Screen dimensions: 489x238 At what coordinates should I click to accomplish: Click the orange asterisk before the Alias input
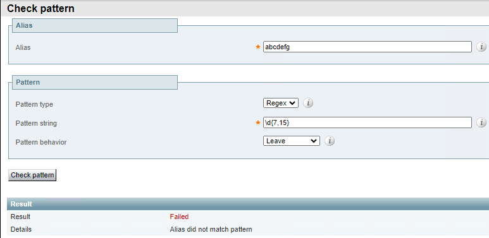pyautogui.click(x=258, y=47)
